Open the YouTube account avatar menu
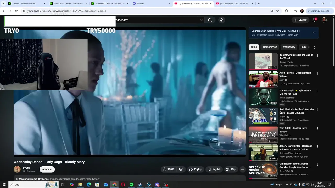Screen dimensions: 335x188 tap(324, 20)
